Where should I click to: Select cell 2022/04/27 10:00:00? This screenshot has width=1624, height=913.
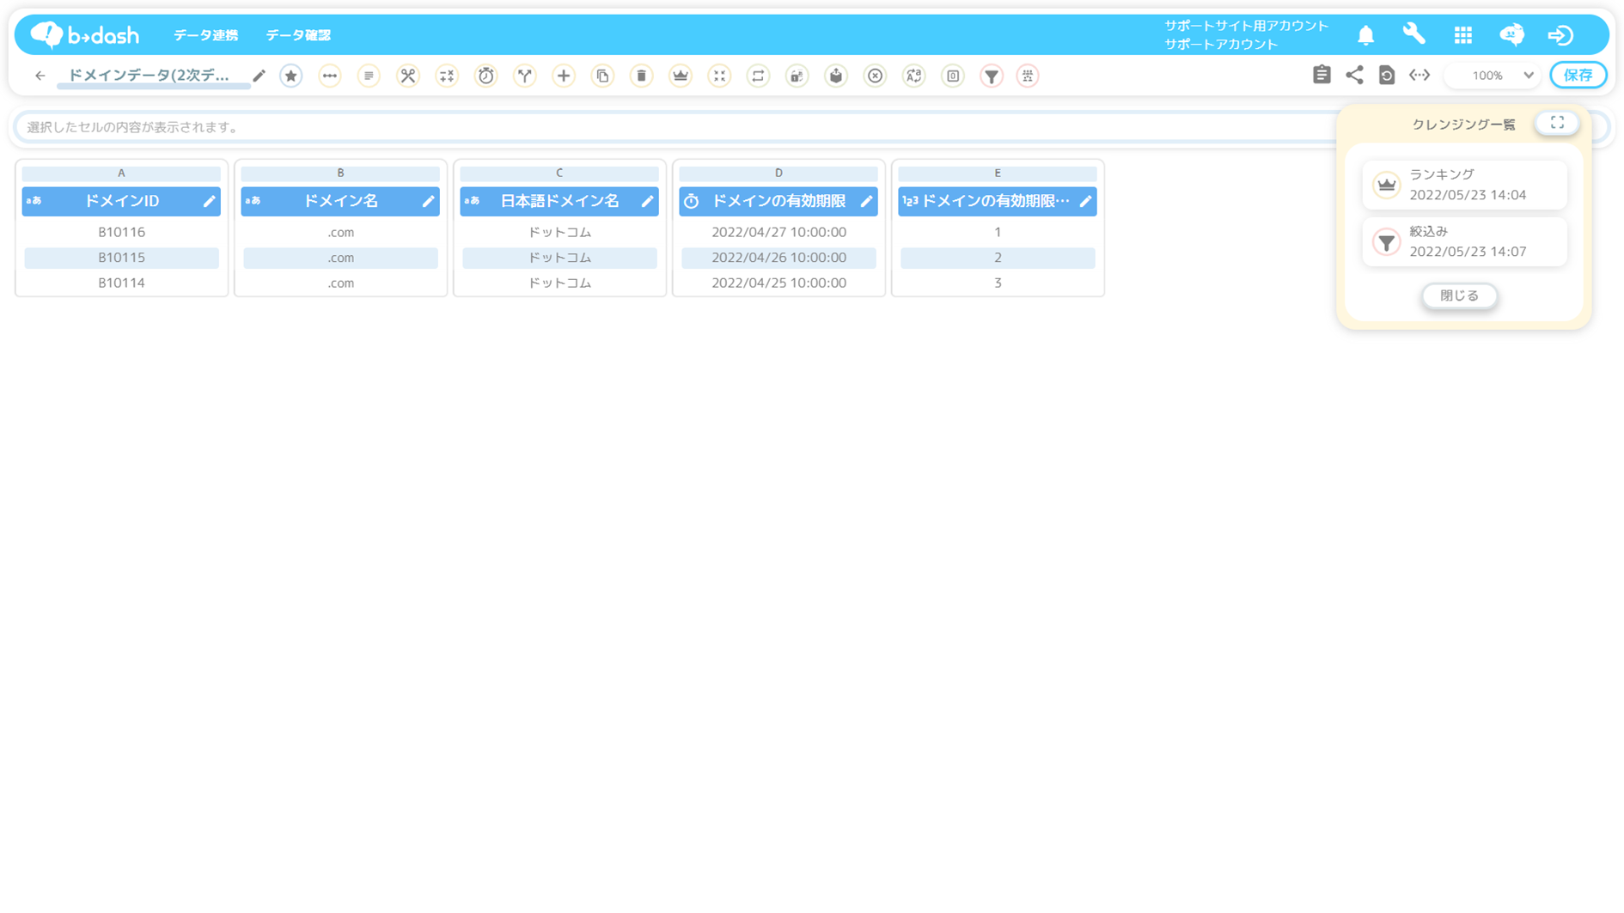[x=778, y=232]
